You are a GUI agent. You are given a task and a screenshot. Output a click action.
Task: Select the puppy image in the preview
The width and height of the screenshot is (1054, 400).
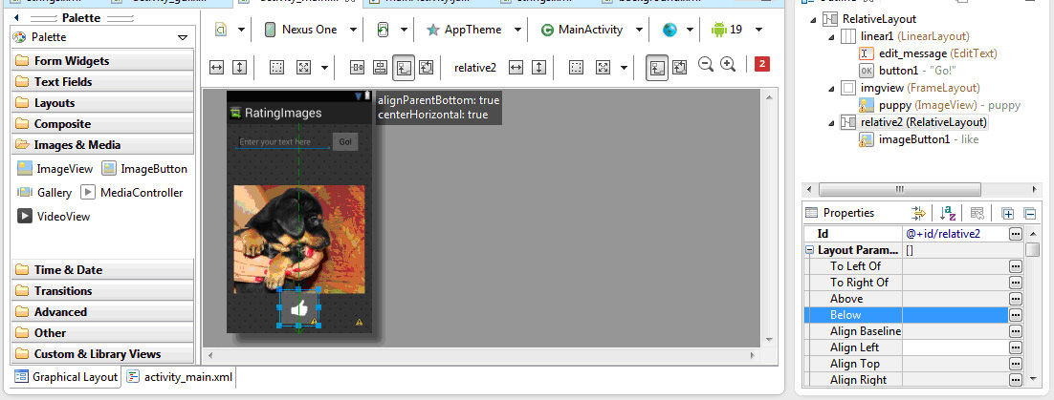click(x=299, y=240)
